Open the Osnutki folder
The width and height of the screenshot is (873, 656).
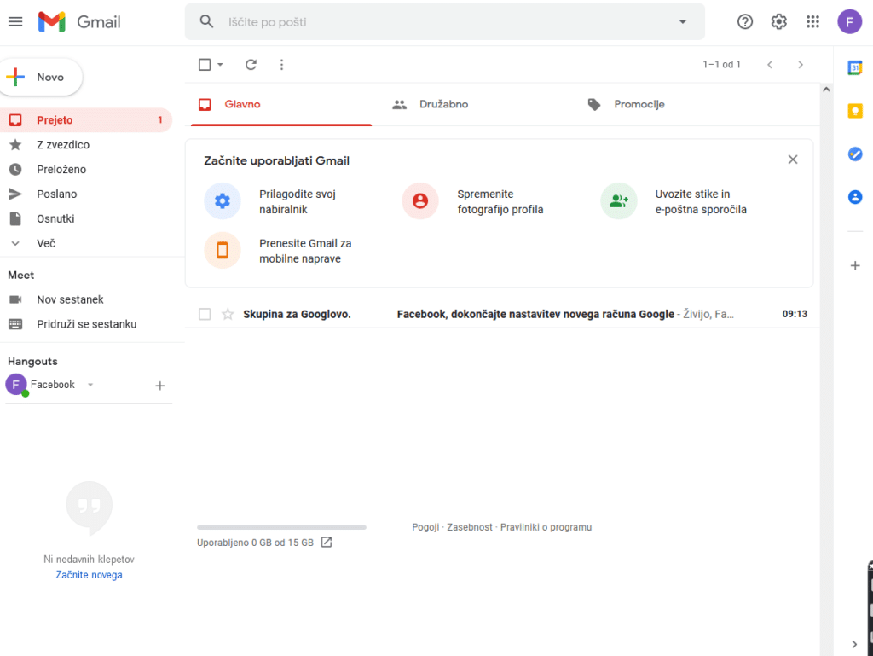pos(86,219)
